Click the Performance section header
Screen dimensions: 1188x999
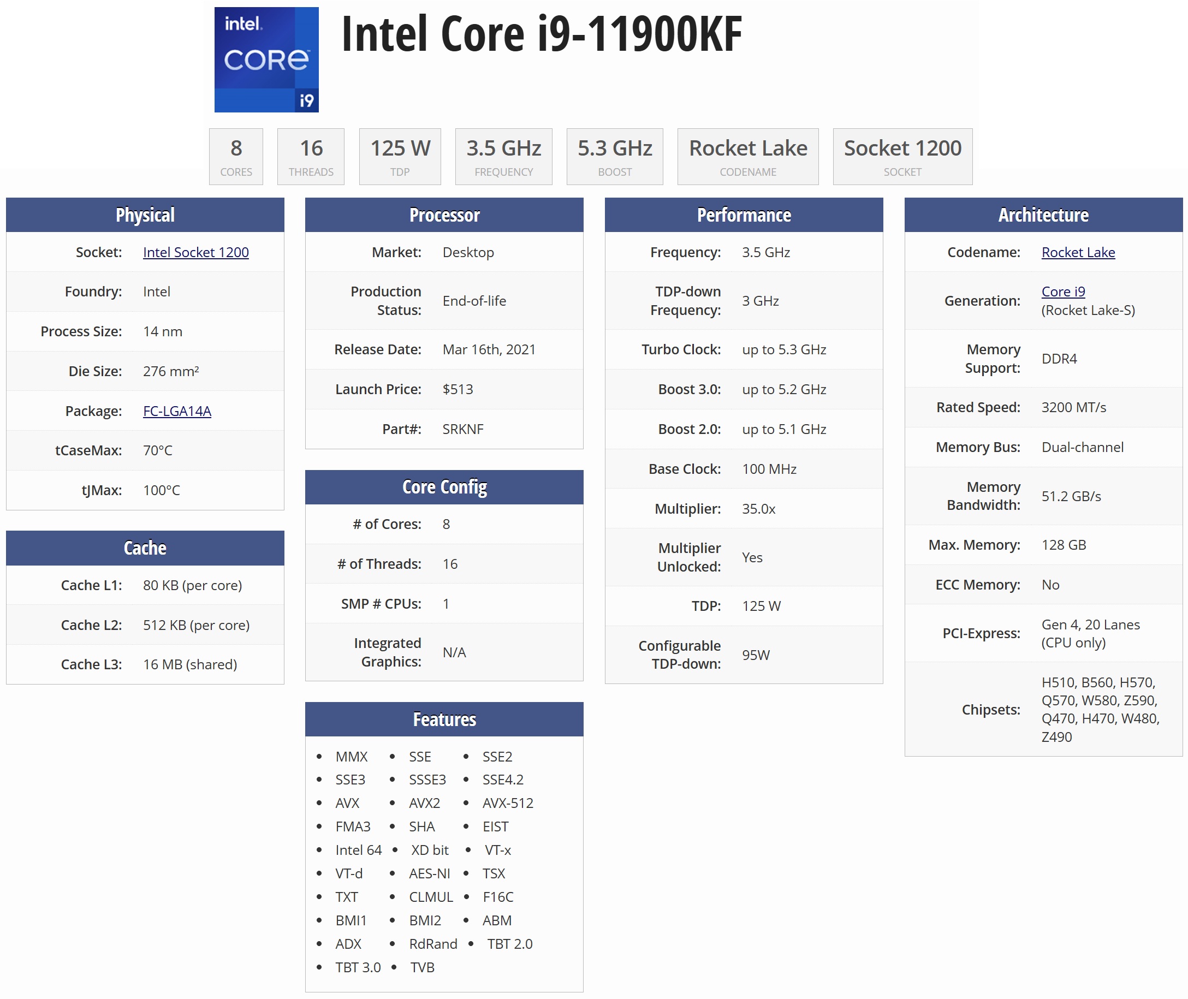click(x=744, y=215)
